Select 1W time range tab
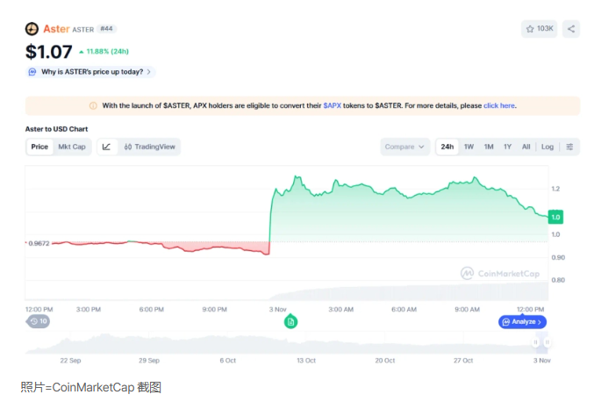This screenshot has width=594, height=409. coord(469,147)
